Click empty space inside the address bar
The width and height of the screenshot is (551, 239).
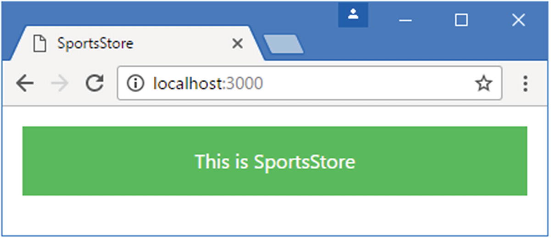tap(367, 84)
